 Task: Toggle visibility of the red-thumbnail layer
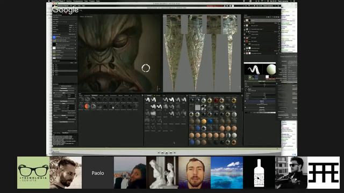[245, 41]
